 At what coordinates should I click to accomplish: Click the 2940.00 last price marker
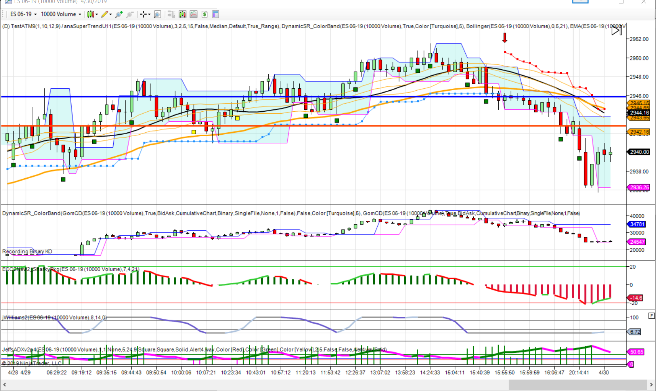coord(640,152)
